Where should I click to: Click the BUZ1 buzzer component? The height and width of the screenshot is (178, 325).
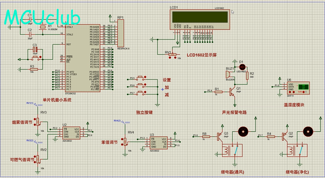(x=228, y=74)
